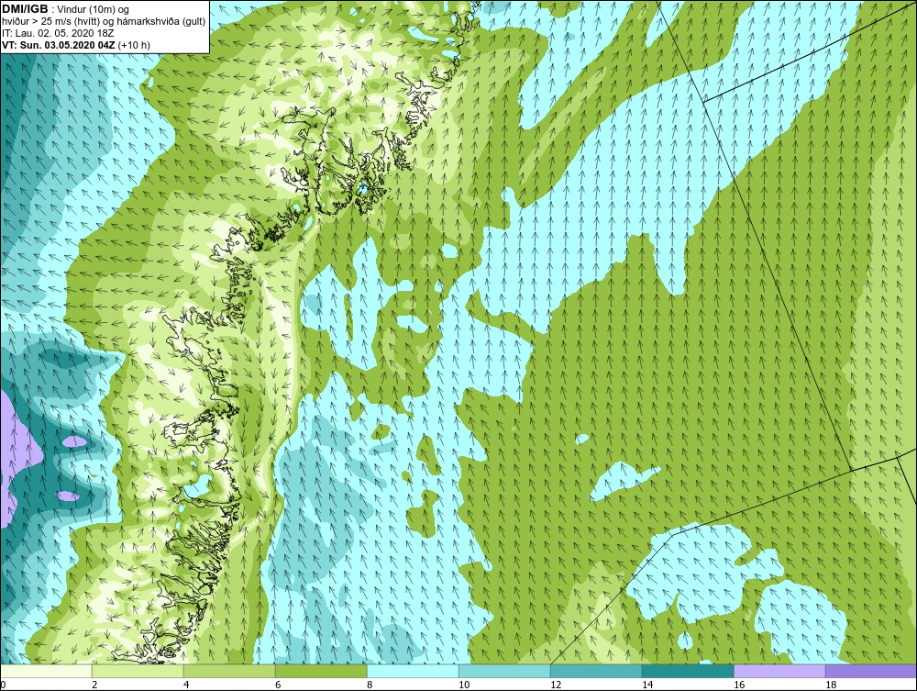Click the 'IT: Lau. 02. 05. 2020 18Z' line
This screenshot has height=691, width=917.
(x=58, y=33)
